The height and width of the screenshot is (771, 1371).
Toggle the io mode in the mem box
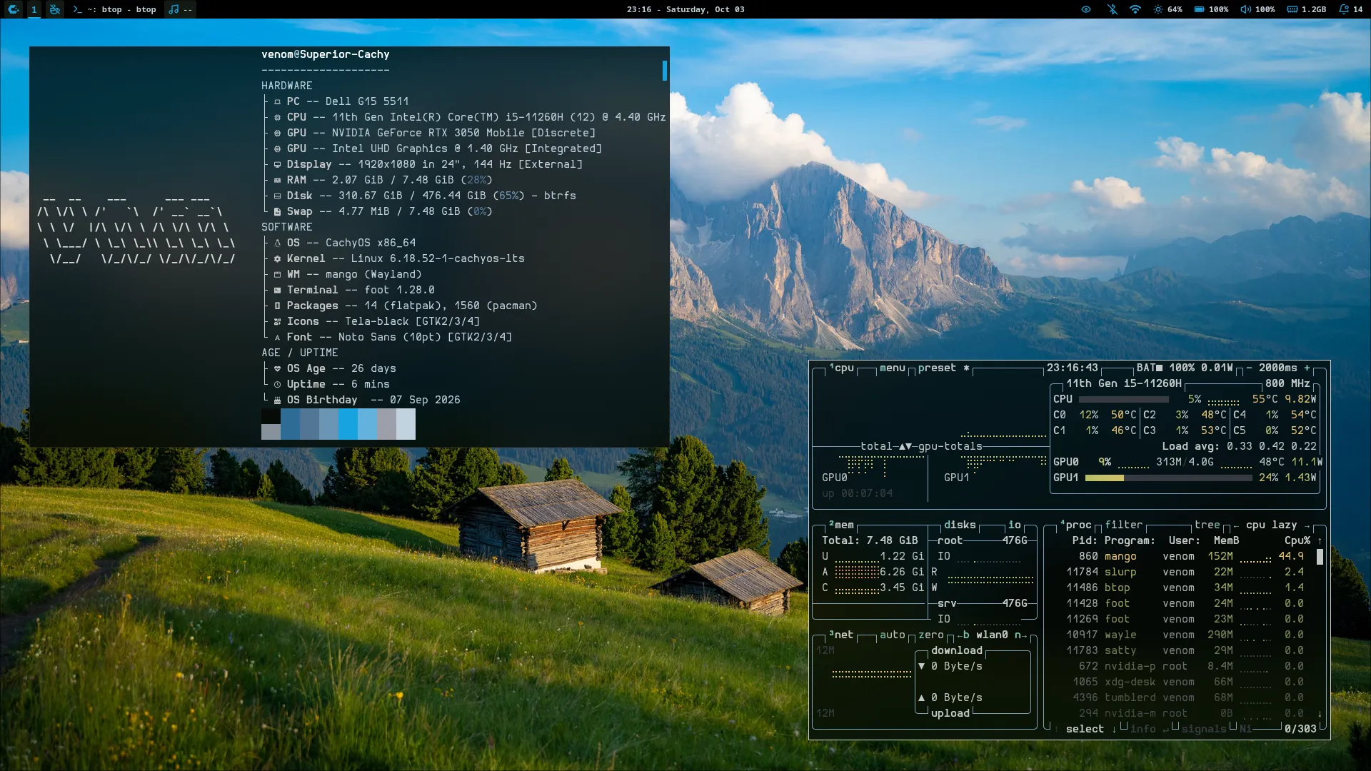tap(1014, 525)
